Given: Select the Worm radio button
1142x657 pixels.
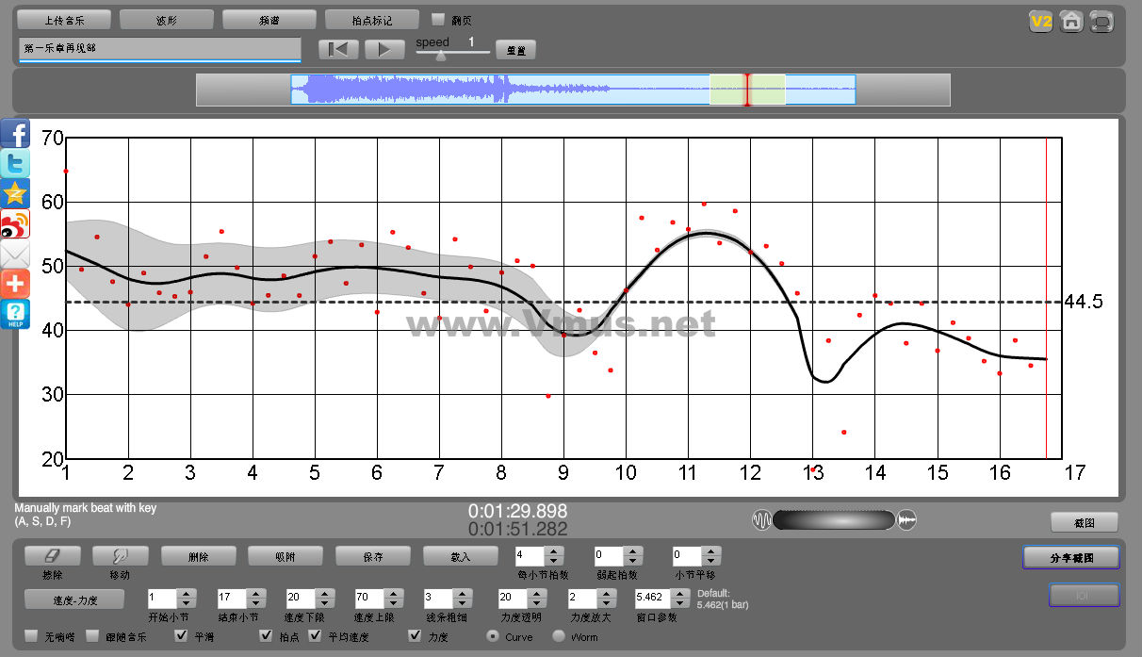Looking at the screenshot, I should point(559,636).
